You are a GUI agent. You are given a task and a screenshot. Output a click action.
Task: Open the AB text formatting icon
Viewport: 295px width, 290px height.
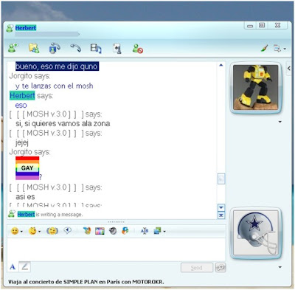tap(145, 231)
